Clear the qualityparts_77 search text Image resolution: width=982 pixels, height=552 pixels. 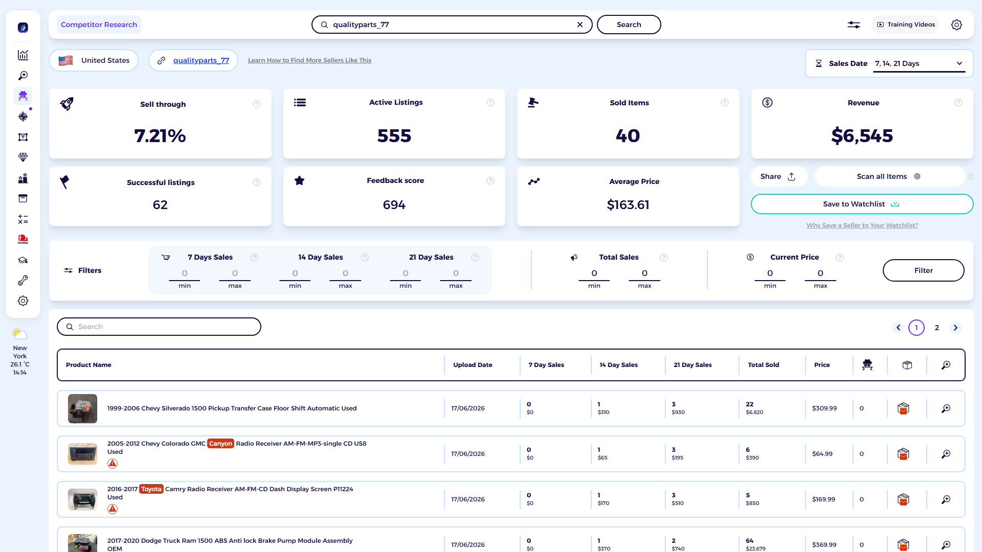(580, 25)
